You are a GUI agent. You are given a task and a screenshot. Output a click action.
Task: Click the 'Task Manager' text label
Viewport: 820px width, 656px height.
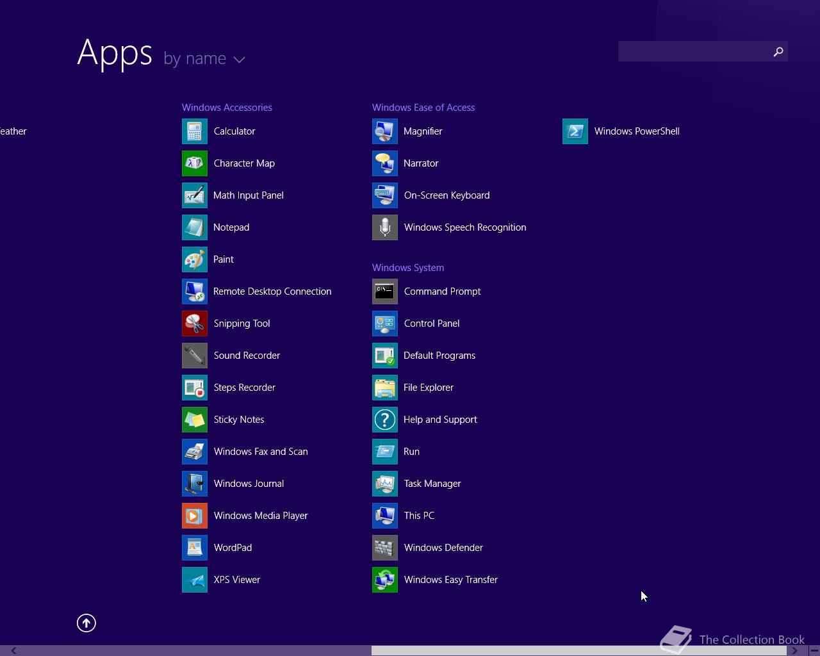coord(432,484)
